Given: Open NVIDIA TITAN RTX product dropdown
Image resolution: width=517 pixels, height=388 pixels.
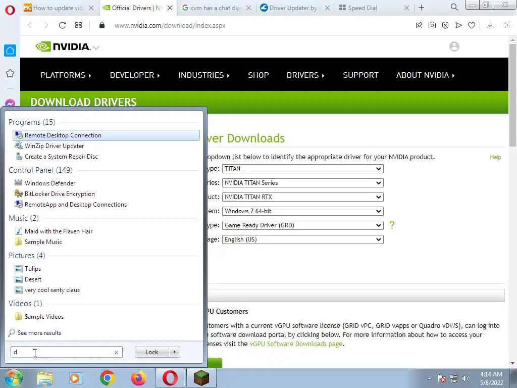Looking at the screenshot, I should tap(303, 197).
